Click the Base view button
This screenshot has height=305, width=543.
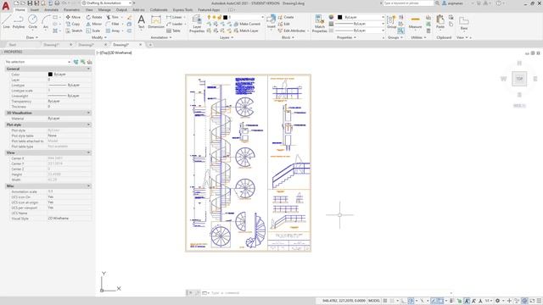464,23
